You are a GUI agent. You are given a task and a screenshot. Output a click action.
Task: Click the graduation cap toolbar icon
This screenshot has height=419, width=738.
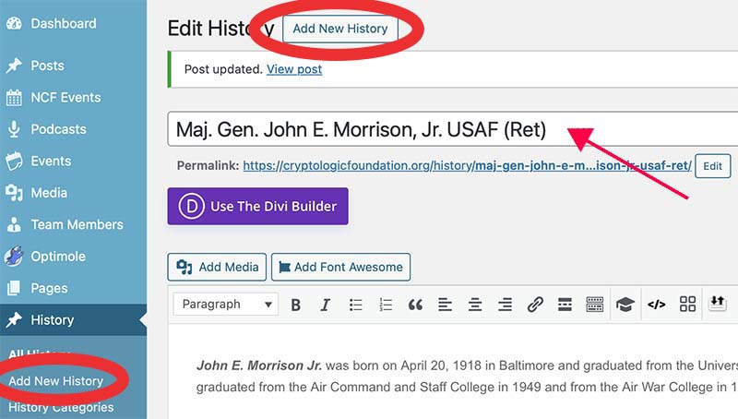tap(625, 305)
